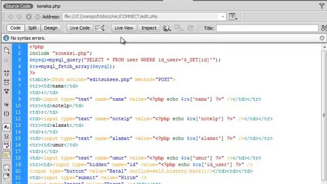This screenshot has width=327, height=184.
Task: Click $ra['alamat'] in line 15
Action: pos(205,139)
